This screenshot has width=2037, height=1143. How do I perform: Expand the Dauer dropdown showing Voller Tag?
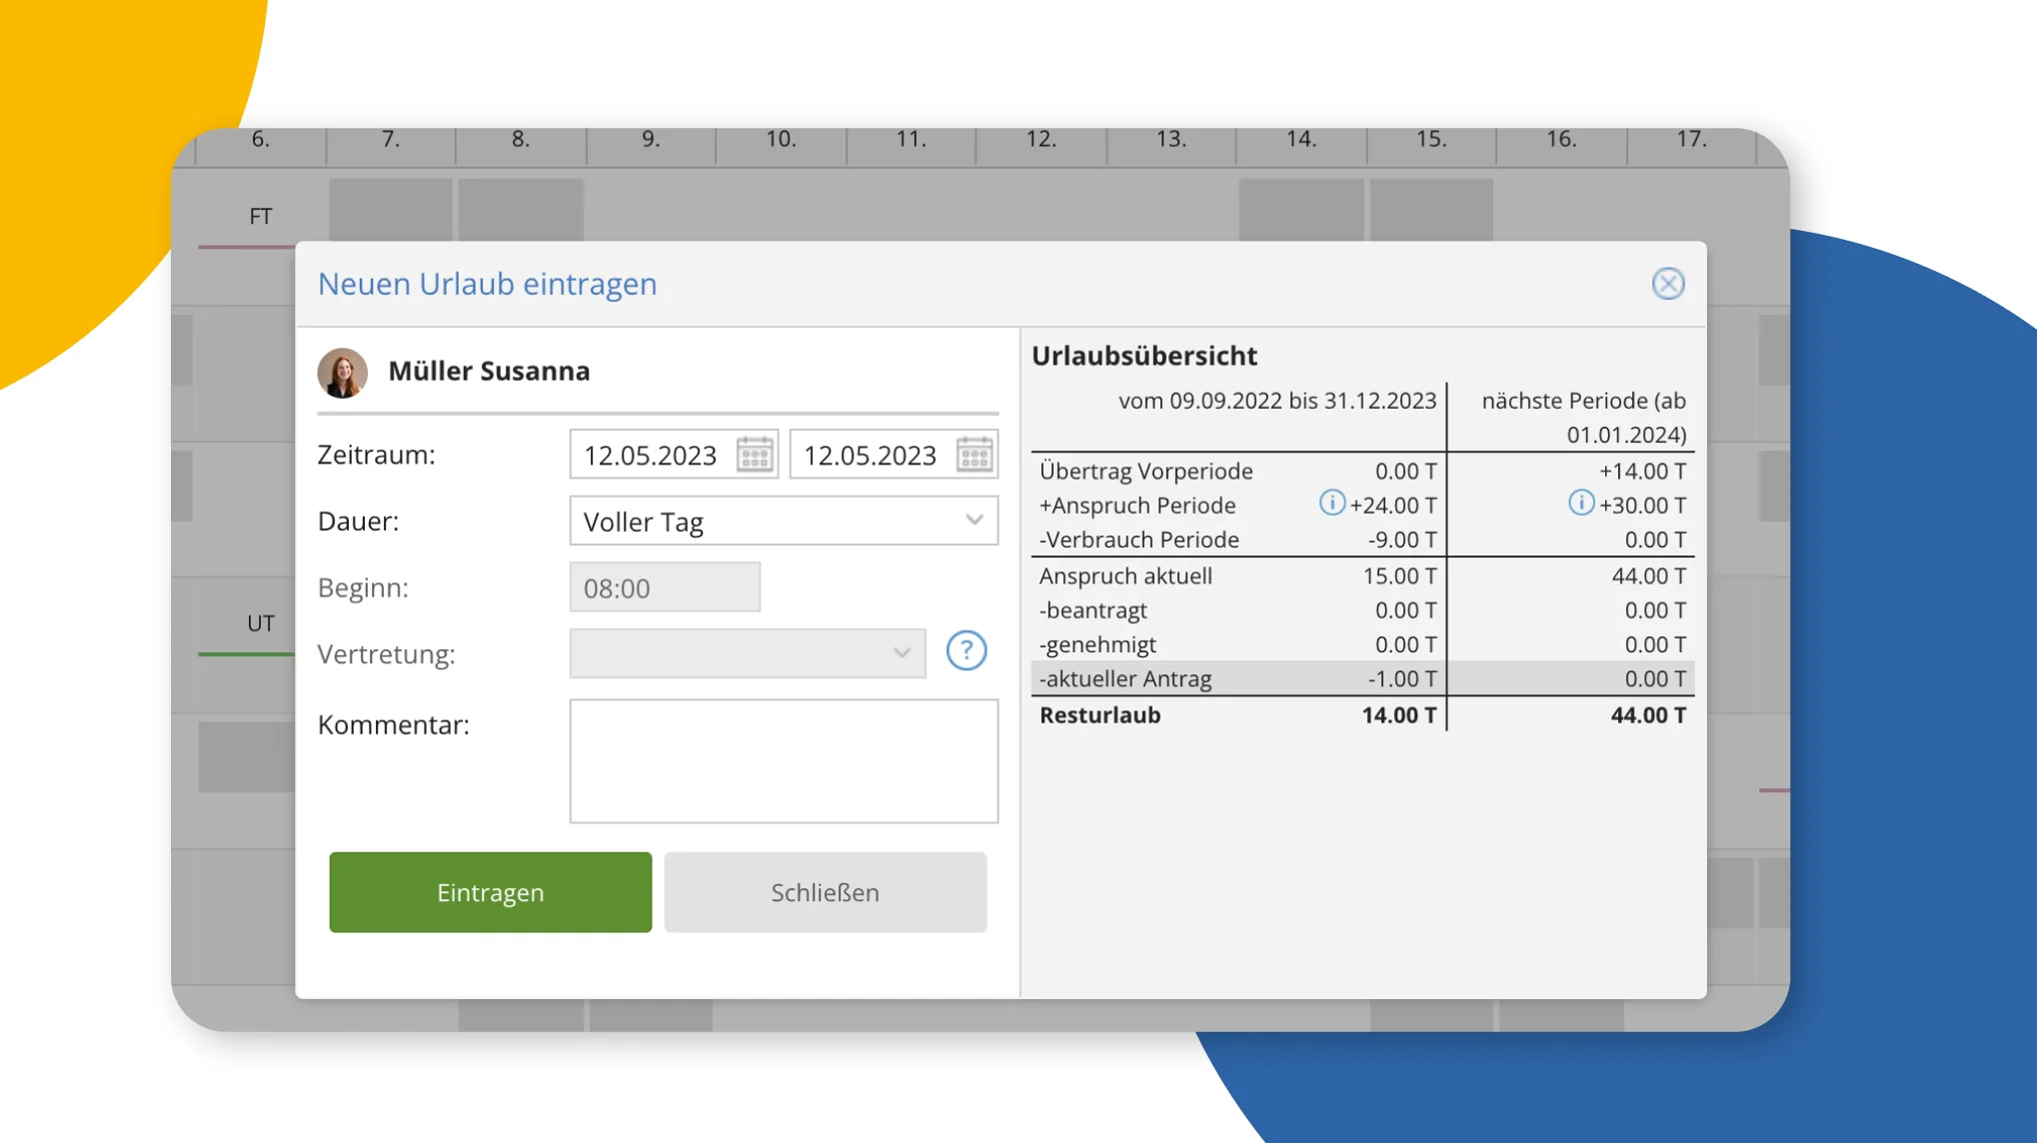pyautogui.click(x=784, y=521)
